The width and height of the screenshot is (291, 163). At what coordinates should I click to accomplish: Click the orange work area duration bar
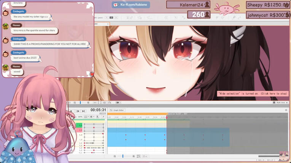tap(137, 114)
